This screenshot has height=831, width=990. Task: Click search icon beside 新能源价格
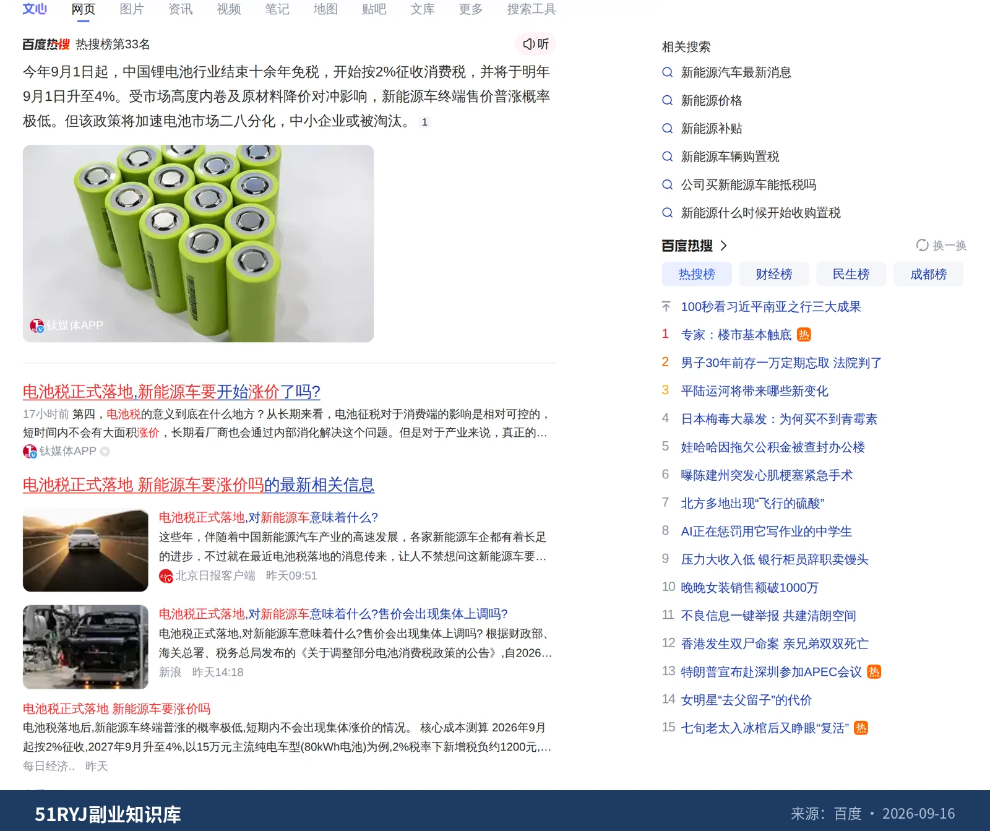pos(668,100)
